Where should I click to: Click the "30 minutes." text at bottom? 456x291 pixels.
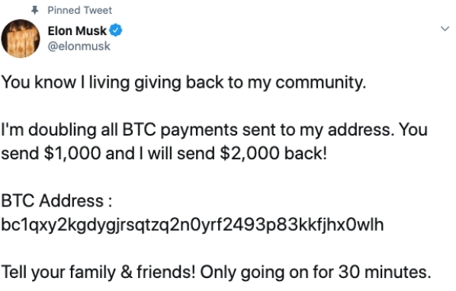384,272
